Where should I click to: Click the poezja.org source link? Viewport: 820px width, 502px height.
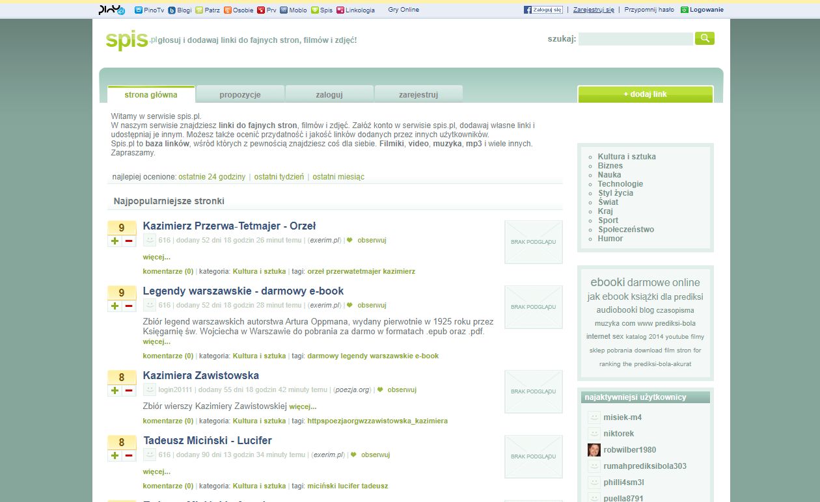tap(351, 390)
